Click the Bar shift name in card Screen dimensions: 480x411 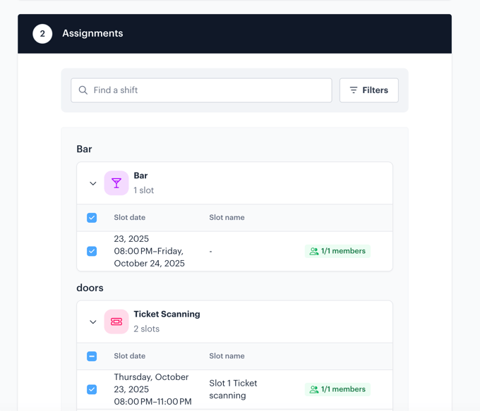140,176
